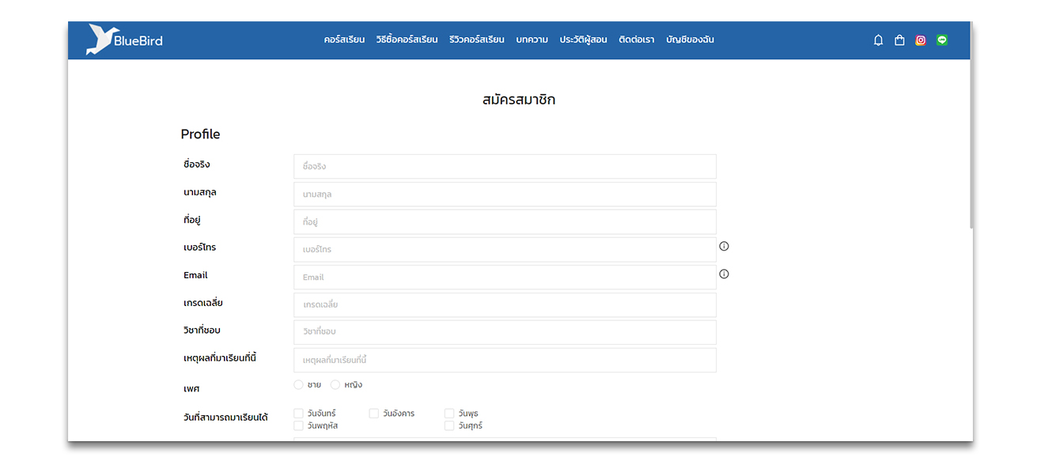Viewport: 1037px width, 476px height.
Task: Click the ชื่อจริง input field
Action: click(x=505, y=167)
